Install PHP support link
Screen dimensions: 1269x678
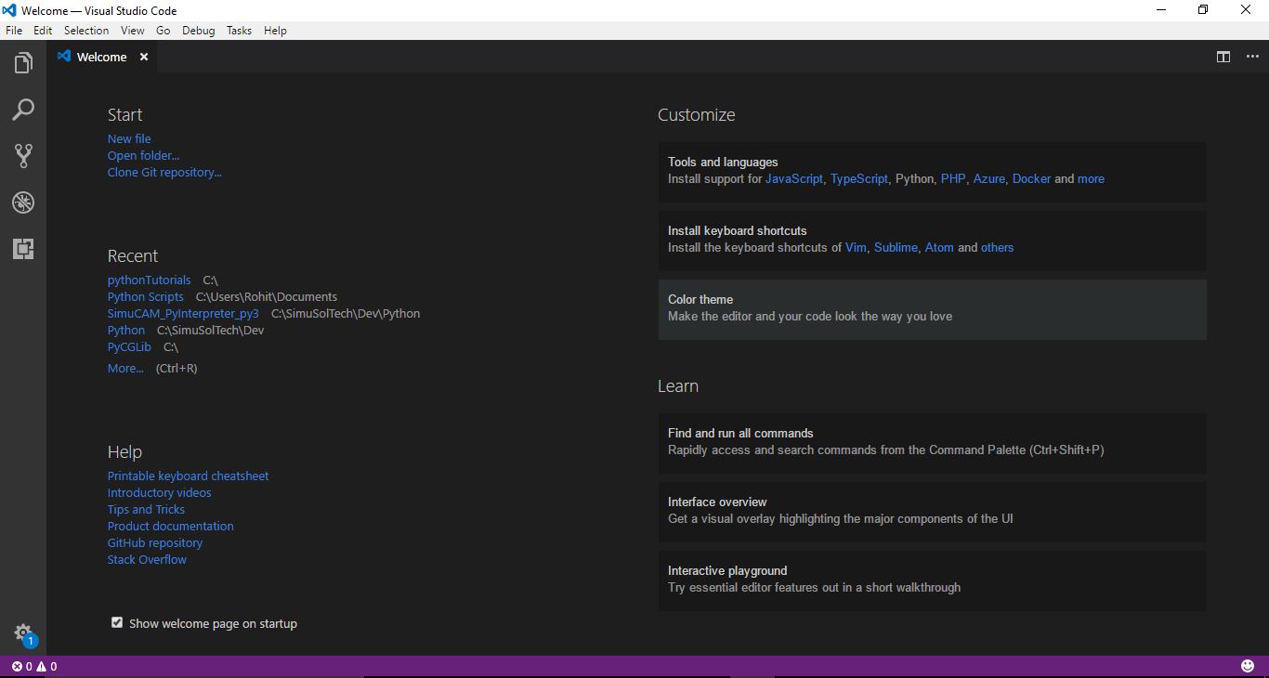point(953,178)
